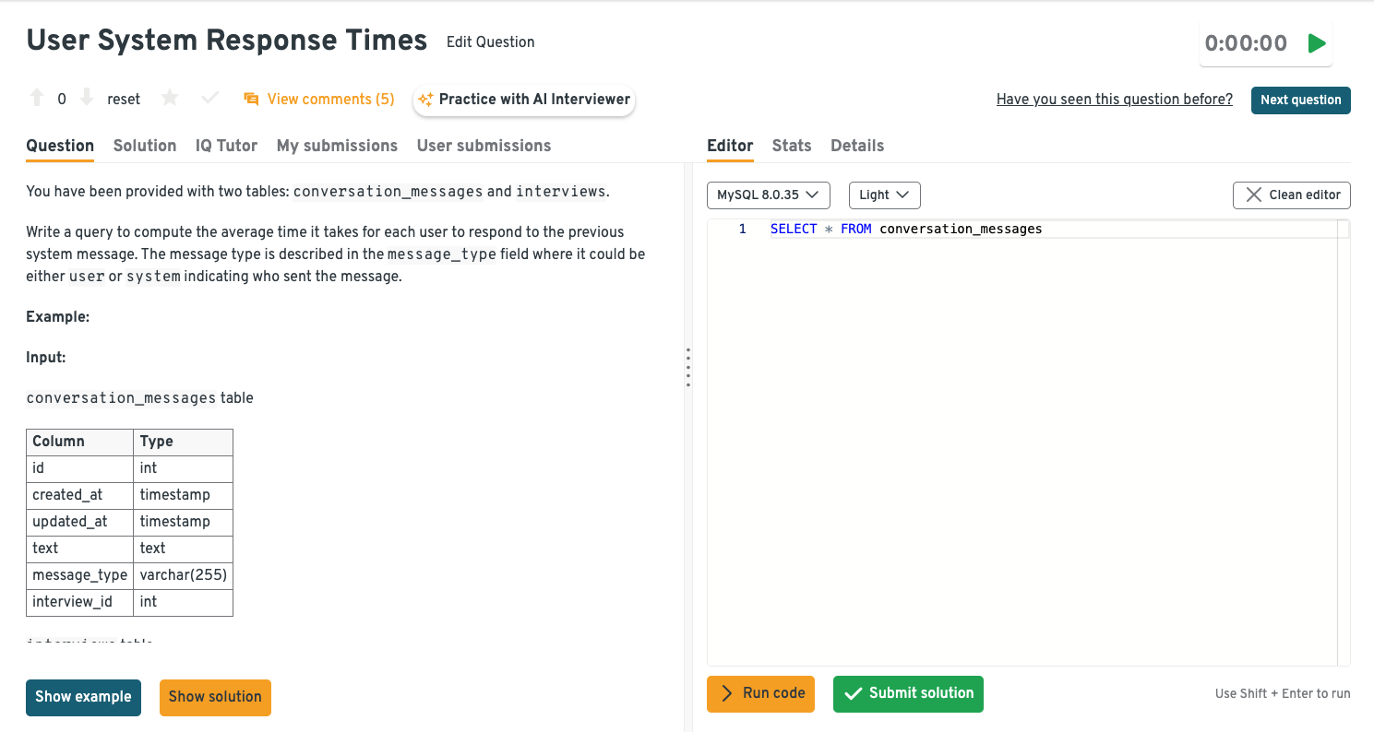Click the Next question button
This screenshot has width=1374, height=732.
pos(1300,100)
